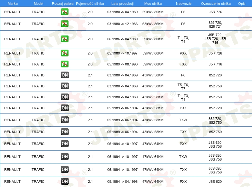Click date range 09.1994 -> 04.1998
This screenshot has height=187, width=252.
(122, 182)
